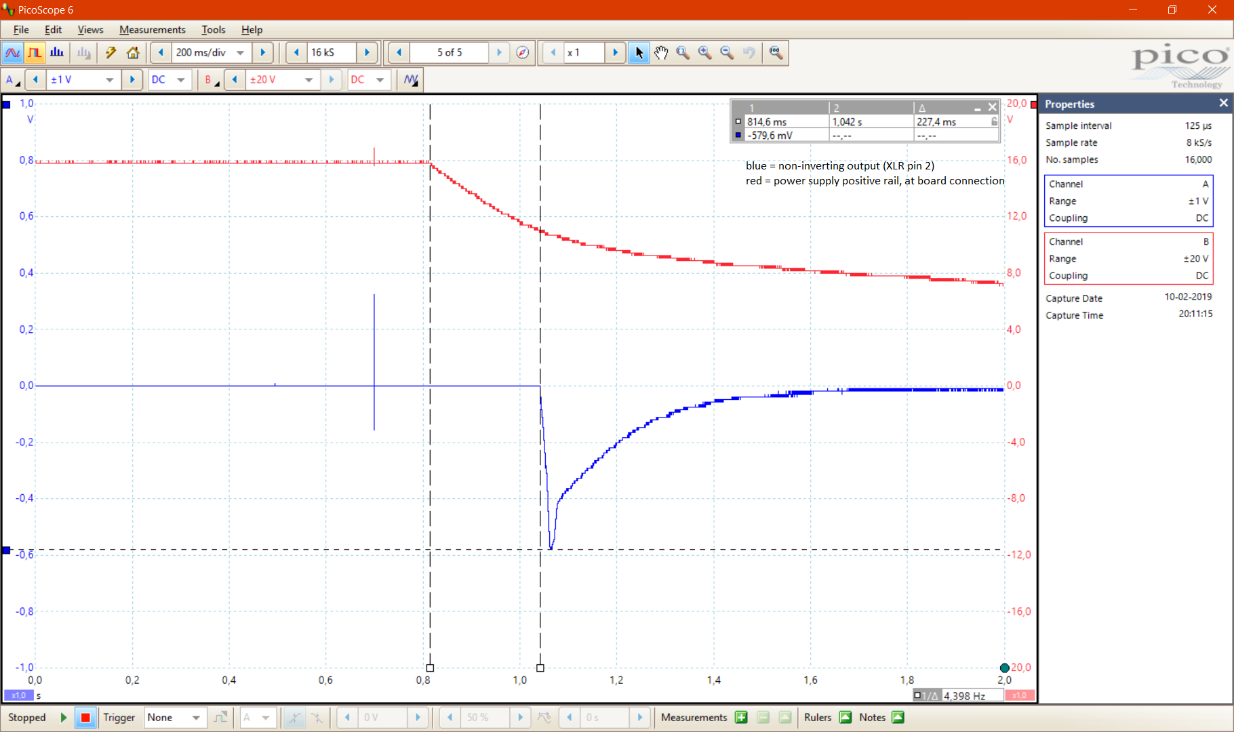
Task: Click the x1.0 Channel B axis scale button
Action: click(x=1019, y=695)
